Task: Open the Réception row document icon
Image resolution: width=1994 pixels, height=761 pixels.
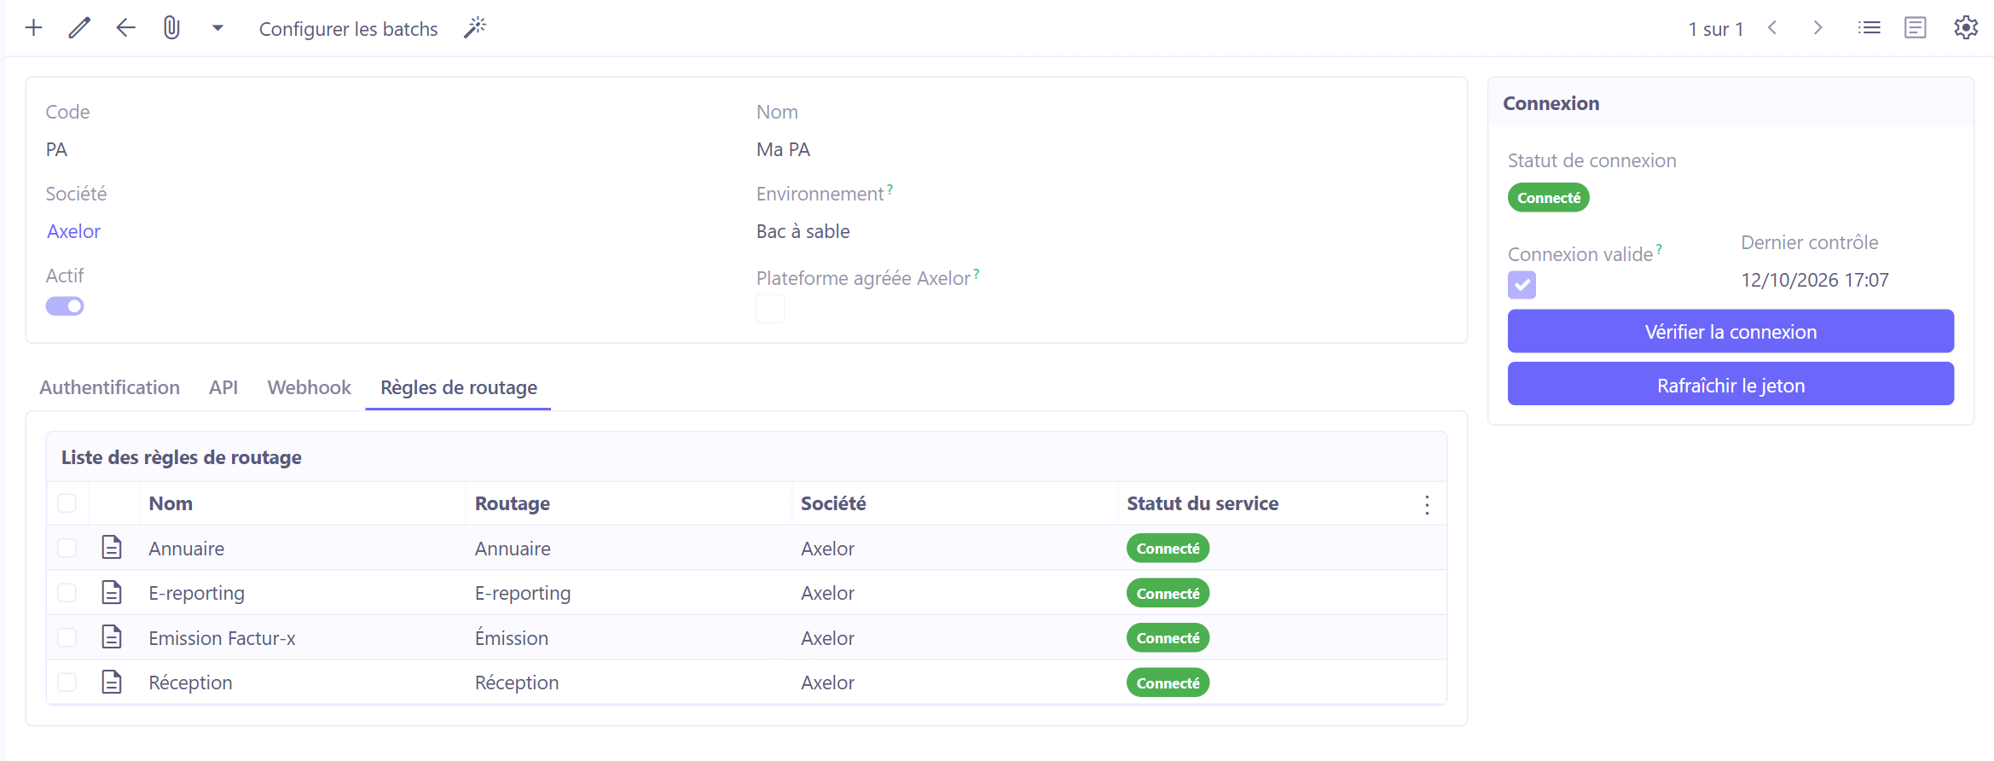Action: tap(112, 682)
